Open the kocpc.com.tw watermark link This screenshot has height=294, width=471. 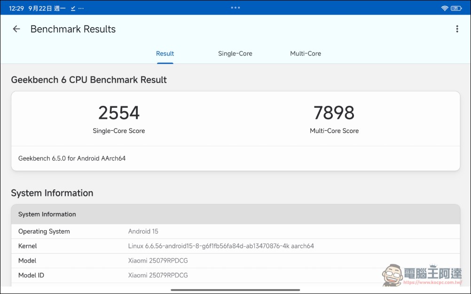click(x=432, y=282)
